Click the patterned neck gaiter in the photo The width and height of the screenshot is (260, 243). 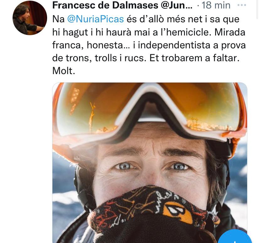click(x=148, y=213)
